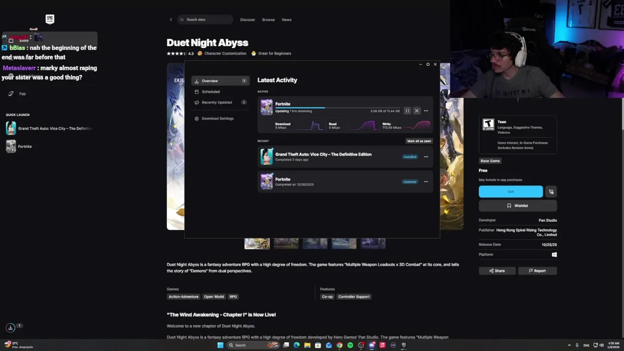Screen dimensions: 624x351
Task: Click the star rating 4.3 under the title
Action: point(180,53)
